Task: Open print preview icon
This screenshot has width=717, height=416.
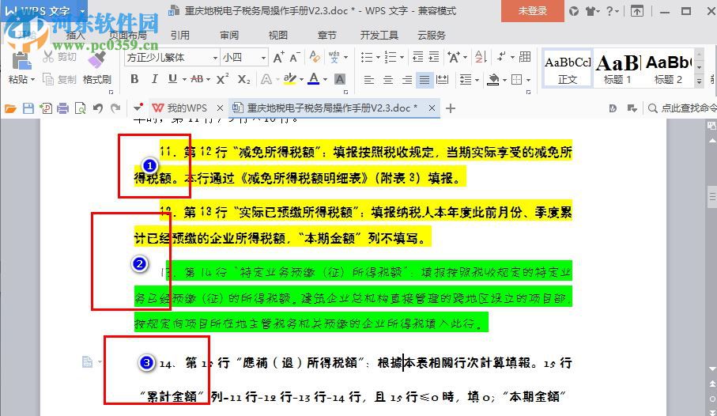Action: pos(80,108)
